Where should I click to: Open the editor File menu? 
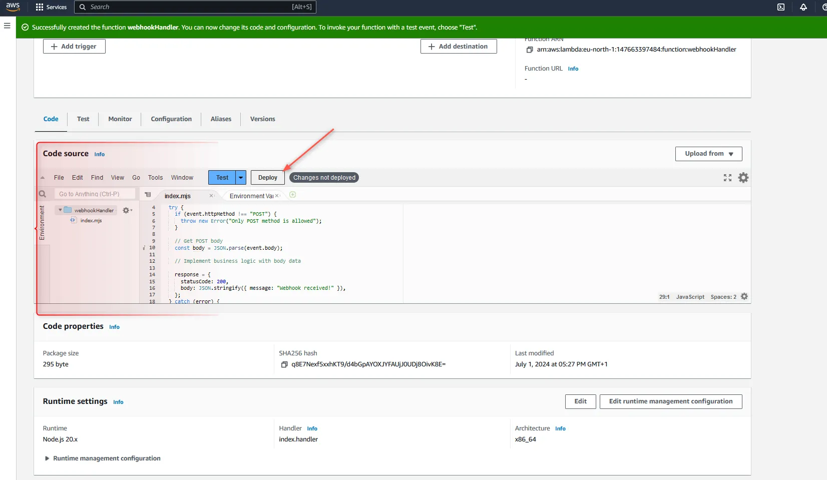coord(59,178)
